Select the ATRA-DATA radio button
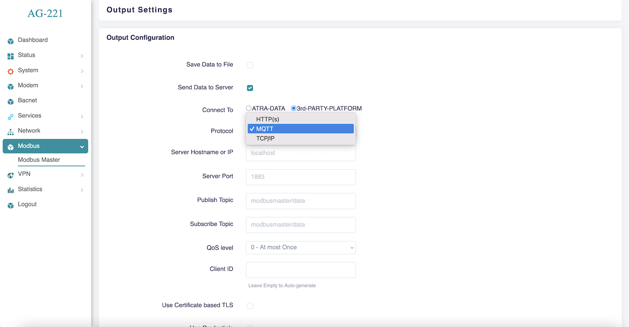Screen dimensions: 629x327 pos(248,108)
